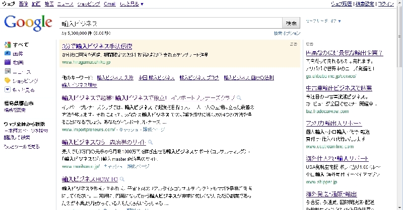Click the search text field containing 輸入ビジネス

171,23
